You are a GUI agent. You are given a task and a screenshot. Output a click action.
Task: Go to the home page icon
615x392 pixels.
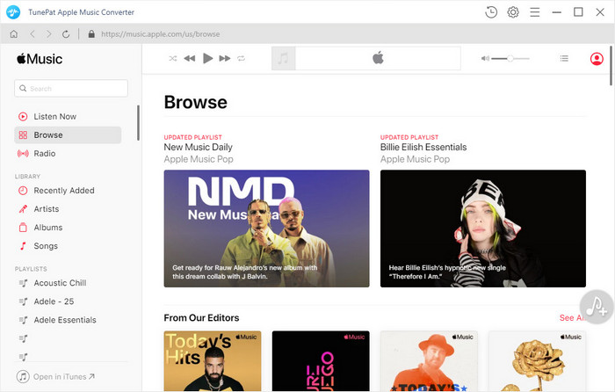pyautogui.click(x=13, y=34)
